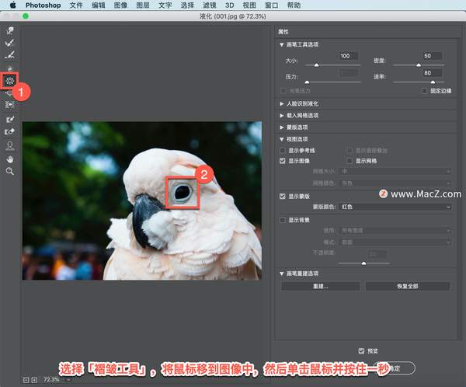Click the 密度 value input field
Viewport: 466px width, 387px height.
pyautogui.click(x=428, y=56)
